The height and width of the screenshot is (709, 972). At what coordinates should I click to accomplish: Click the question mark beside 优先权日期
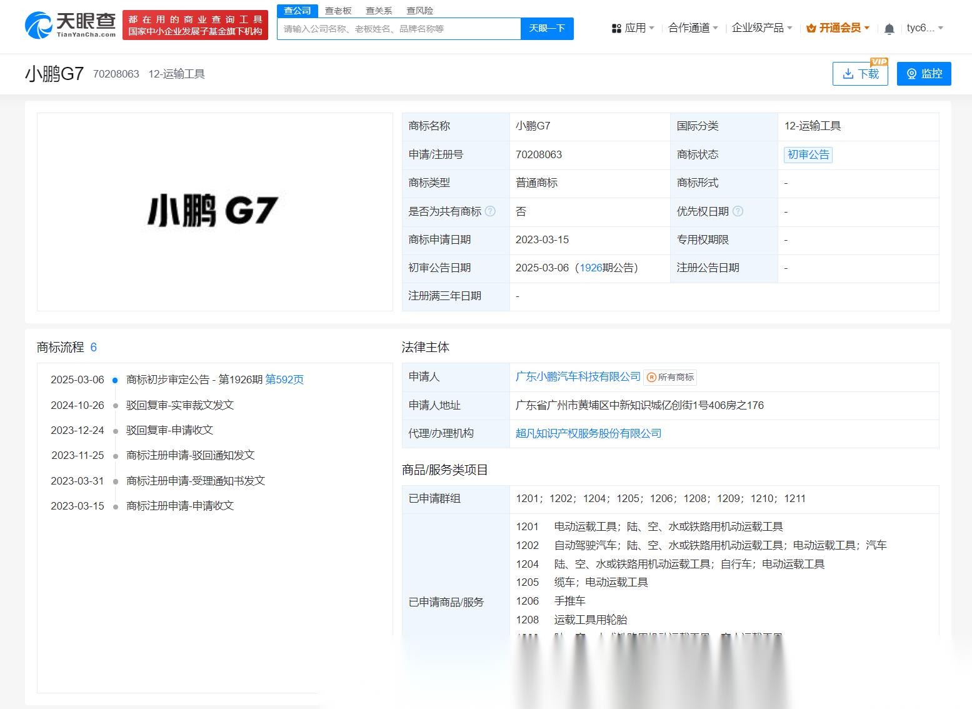[738, 211]
